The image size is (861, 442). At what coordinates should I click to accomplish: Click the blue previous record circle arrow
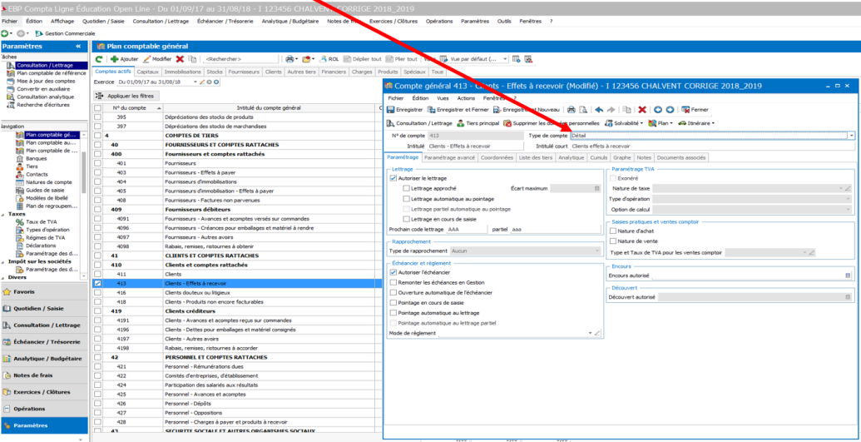click(x=658, y=109)
